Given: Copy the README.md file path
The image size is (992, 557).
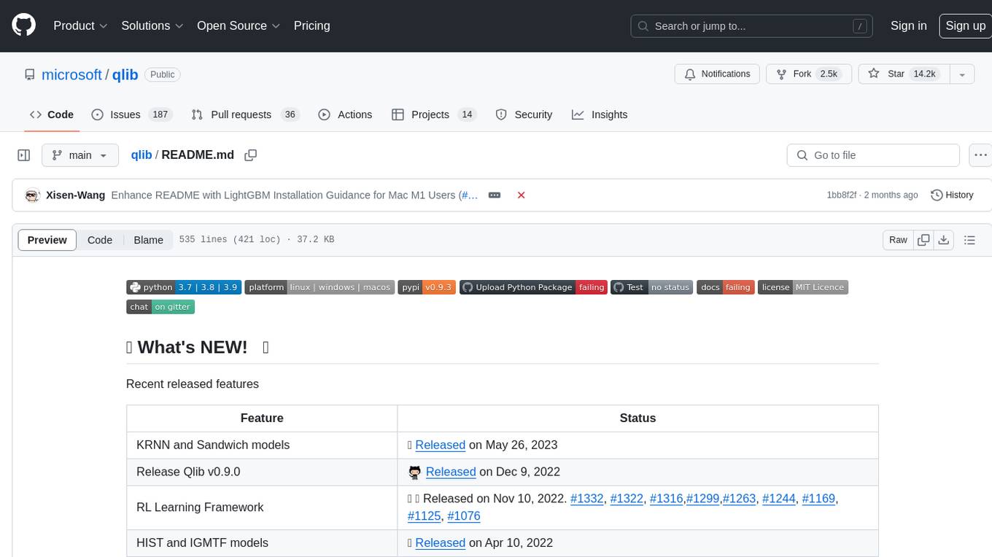Looking at the screenshot, I should [251, 155].
